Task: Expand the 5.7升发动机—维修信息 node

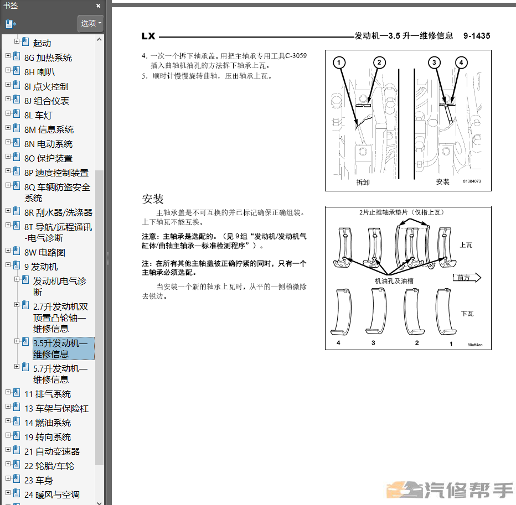Action: pos(17,366)
